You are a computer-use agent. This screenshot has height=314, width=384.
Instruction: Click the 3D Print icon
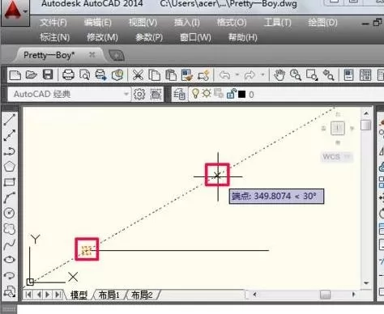coord(117,75)
